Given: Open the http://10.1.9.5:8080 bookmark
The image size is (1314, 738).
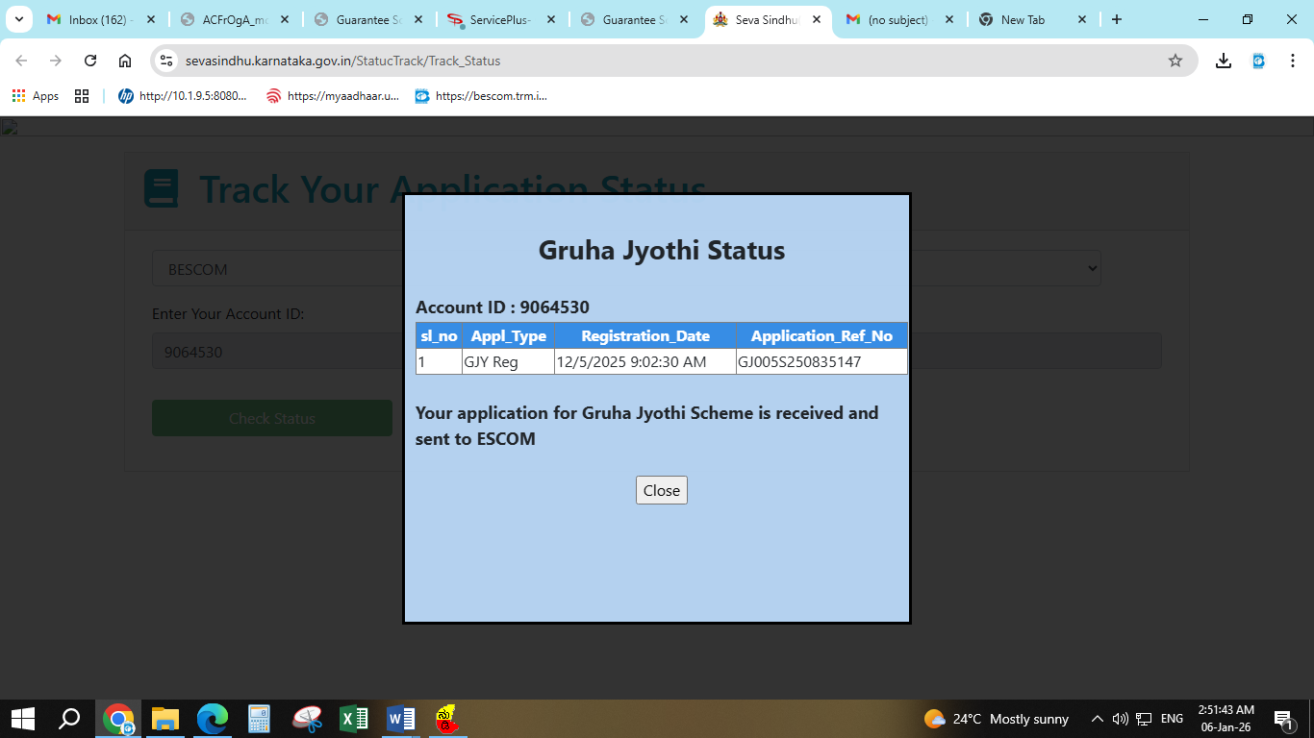Looking at the screenshot, I should tap(183, 96).
